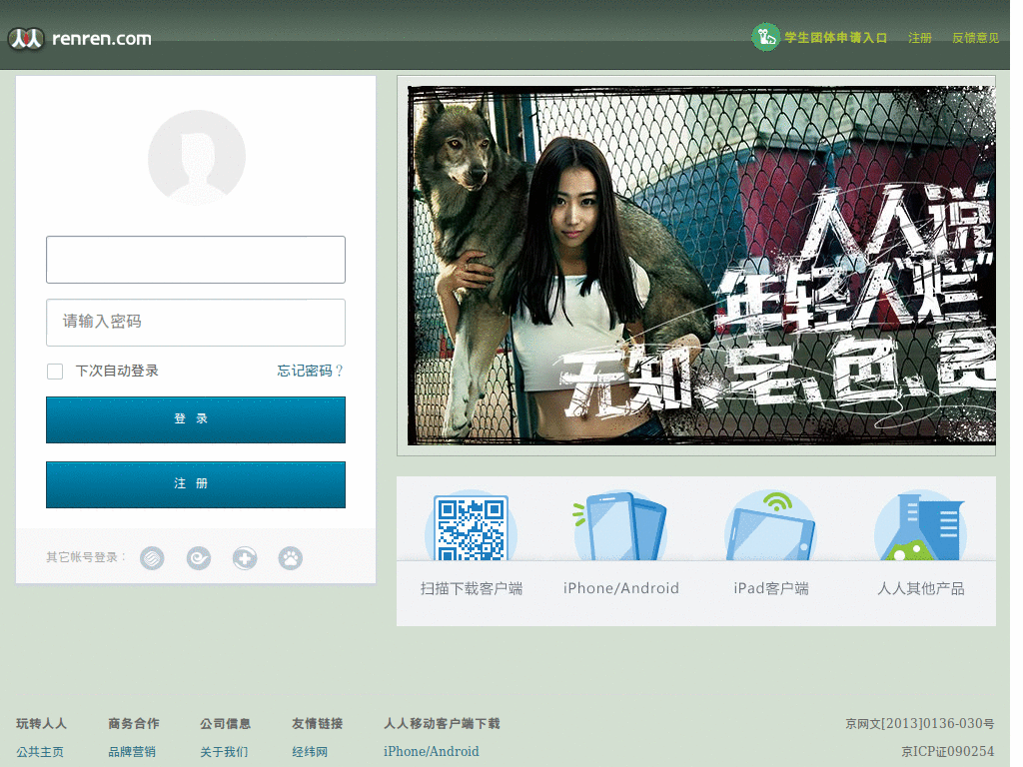Click the iPhone/Android phones icon
Viewport: 1023px width, 767px height.
pyautogui.click(x=619, y=527)
